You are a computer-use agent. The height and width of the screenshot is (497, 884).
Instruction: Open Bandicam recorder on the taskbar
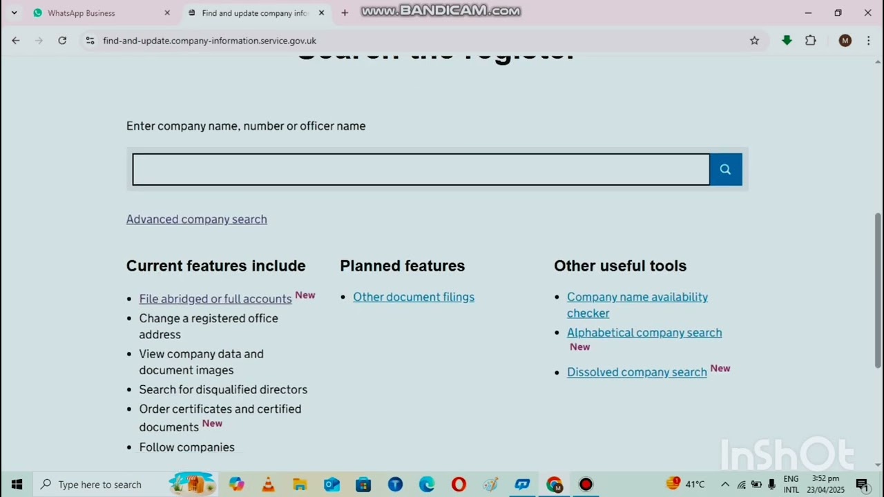coord(586,485)
